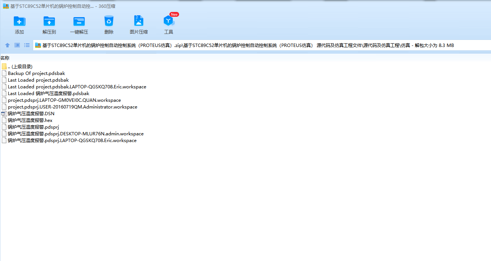Image resolution: width=491 pixels, height=261 pixels.
Task: Click file icon of Last Loaded project.pdsbak
Action: point(4,80)
